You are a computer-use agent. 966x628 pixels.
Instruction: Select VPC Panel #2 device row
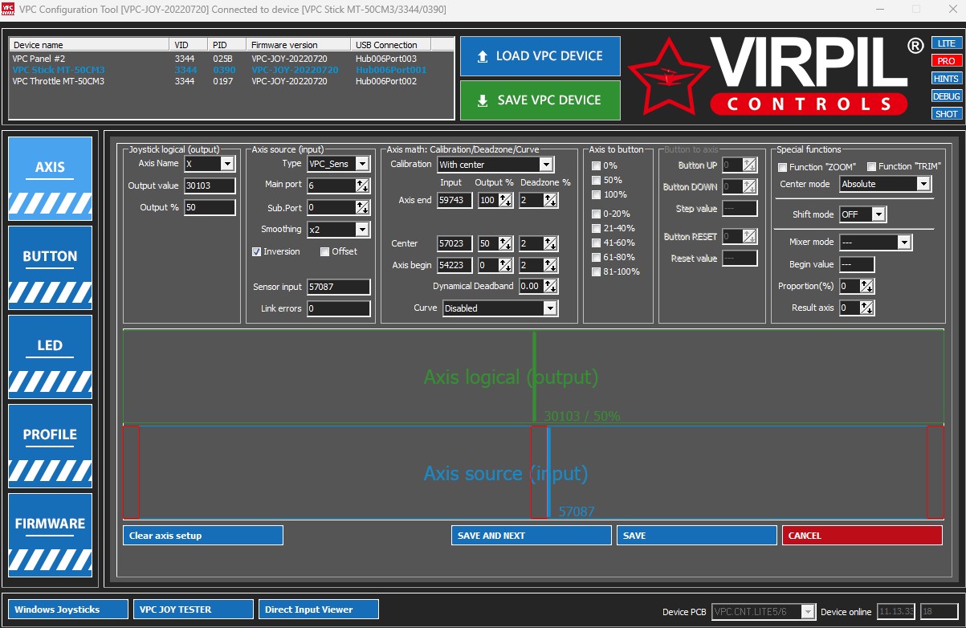point(230,59)
